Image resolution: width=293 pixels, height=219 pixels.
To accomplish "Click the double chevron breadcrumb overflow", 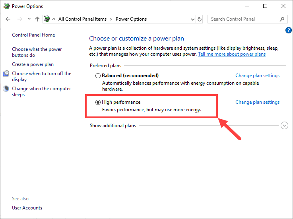I will 54,19.
